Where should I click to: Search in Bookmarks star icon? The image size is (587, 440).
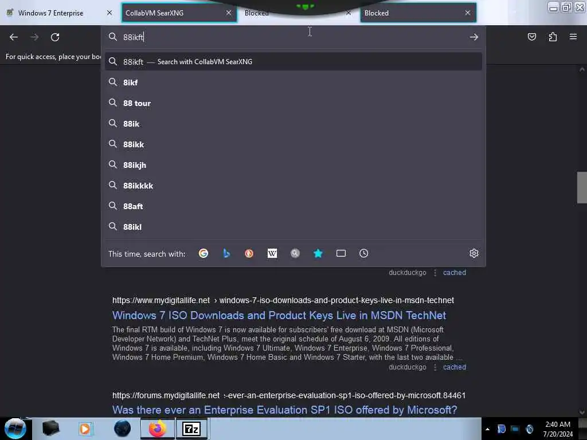pos(318,254)
